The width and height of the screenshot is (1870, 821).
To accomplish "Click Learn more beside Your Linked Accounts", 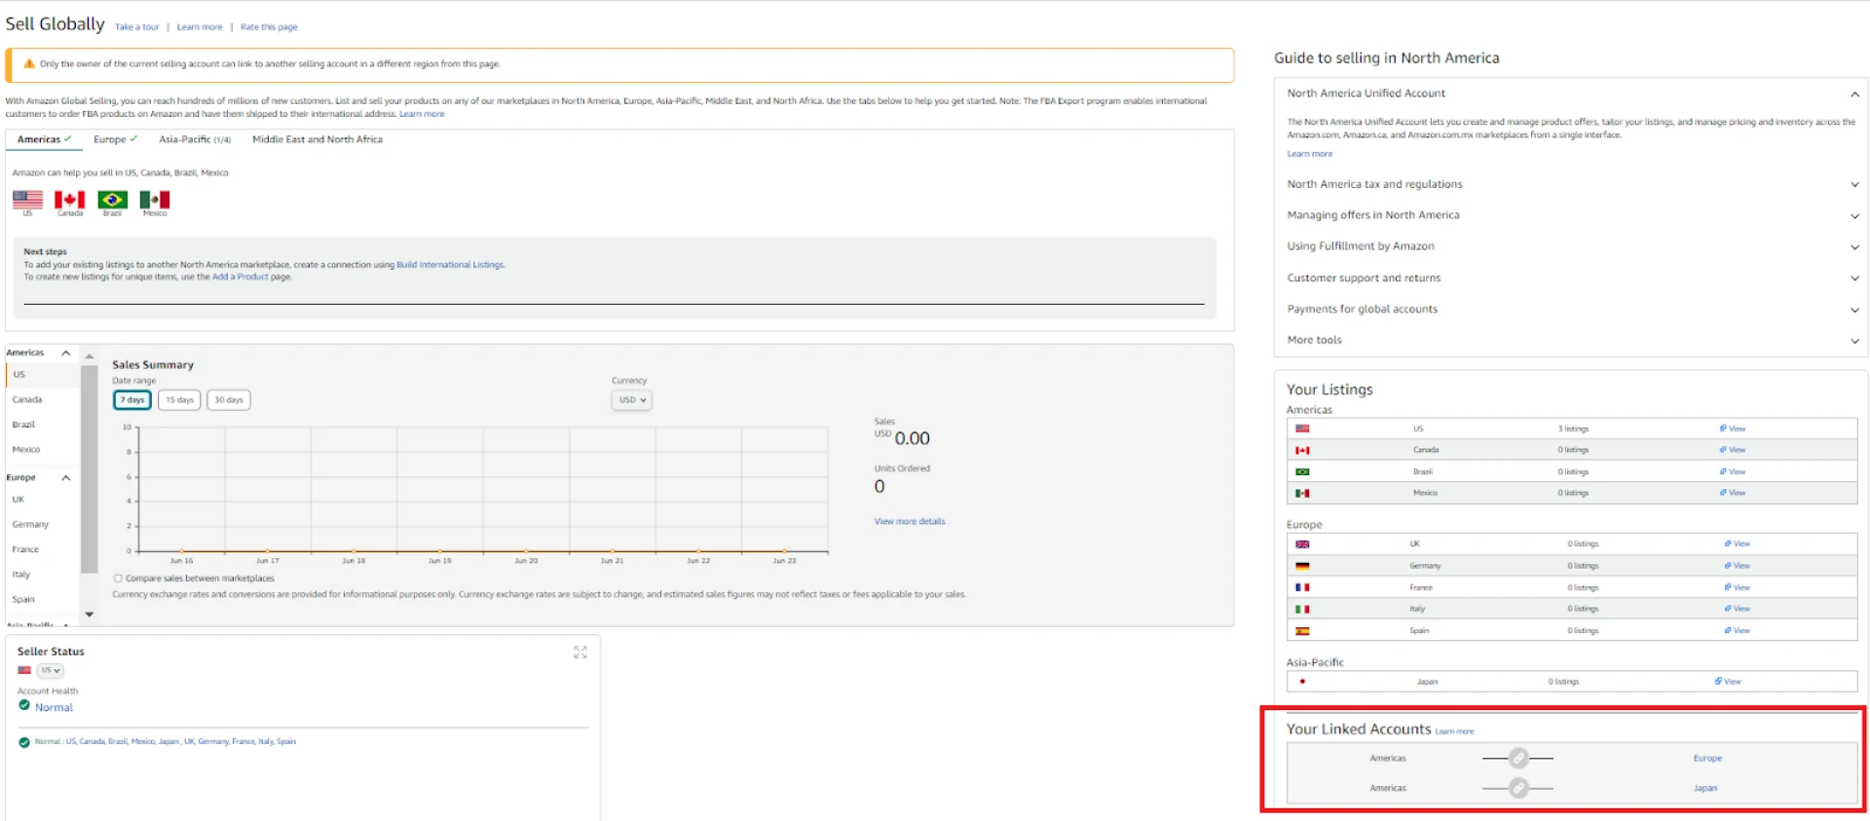I will 1454,731.
